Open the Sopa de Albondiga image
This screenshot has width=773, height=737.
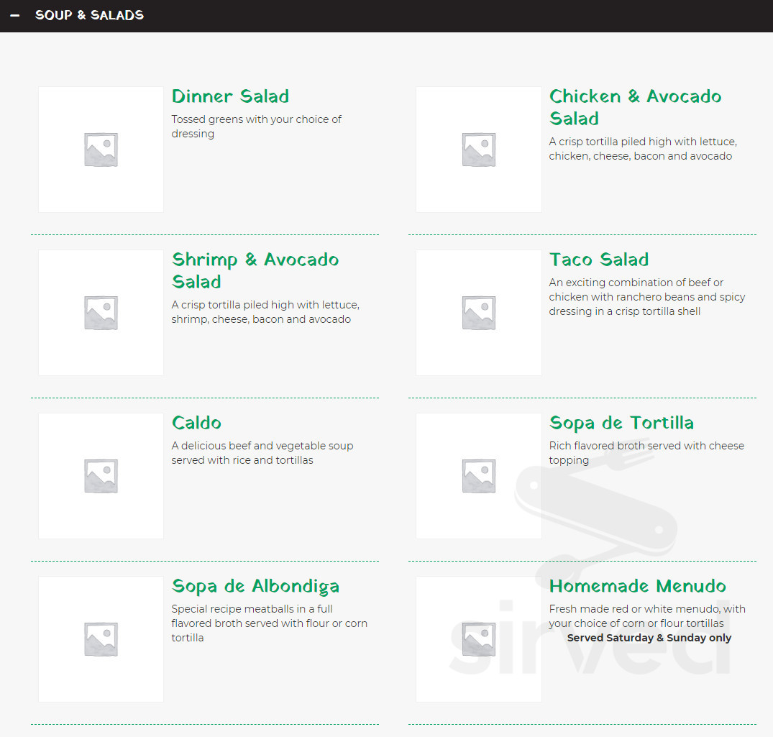[x=101, y=639]
